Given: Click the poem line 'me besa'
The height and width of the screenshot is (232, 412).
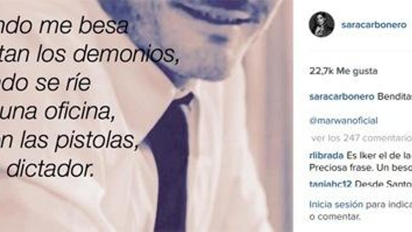Looking at the screenshot, I should (x=84, y=26).
